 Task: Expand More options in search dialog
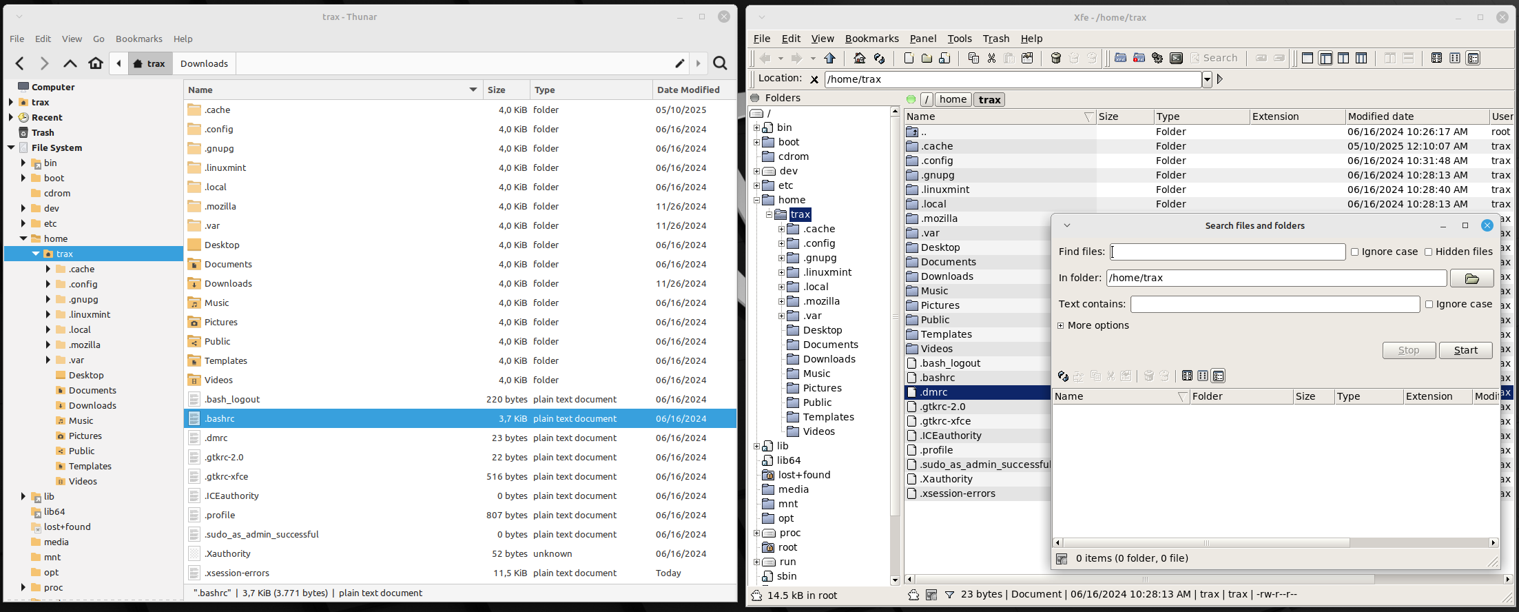pos(1061,326)
